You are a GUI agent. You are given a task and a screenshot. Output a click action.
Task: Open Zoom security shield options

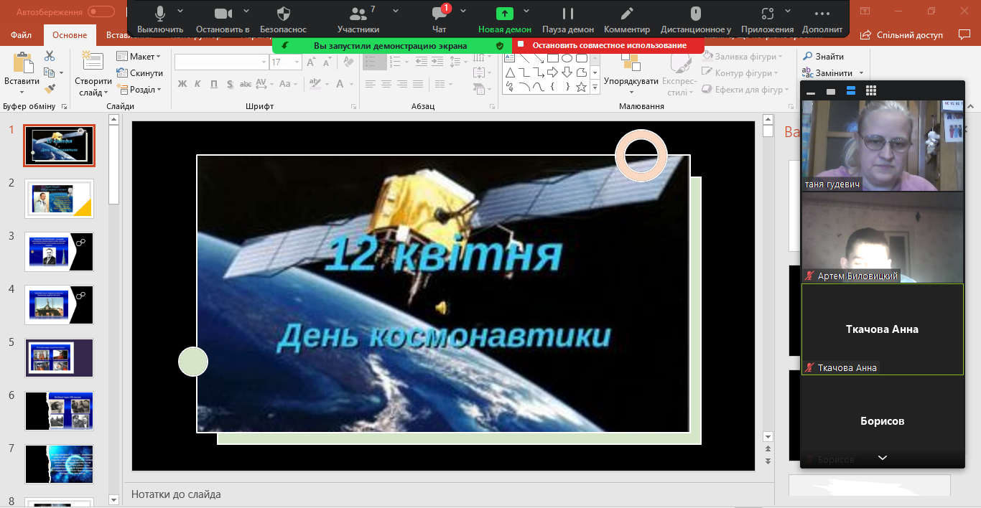[283, 19]
